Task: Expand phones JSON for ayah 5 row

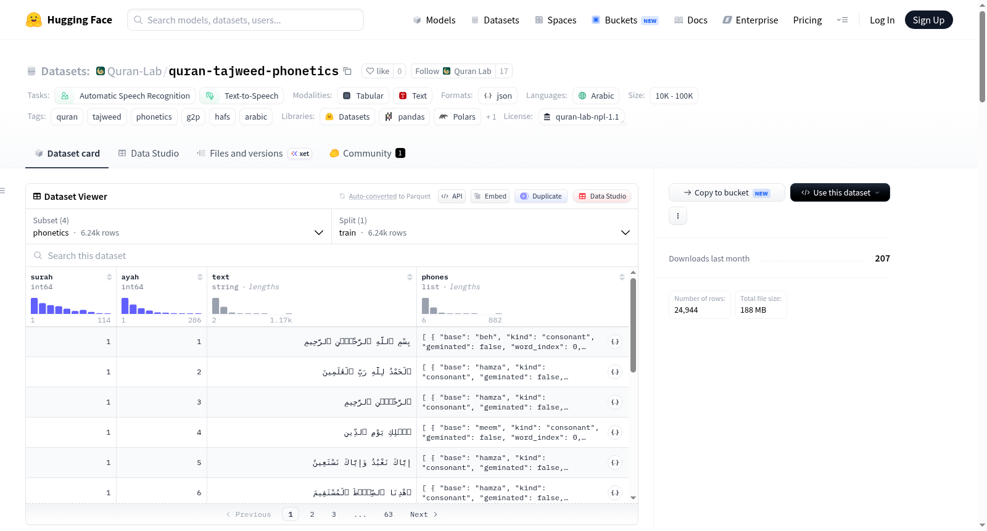Action: pos(615,463)
